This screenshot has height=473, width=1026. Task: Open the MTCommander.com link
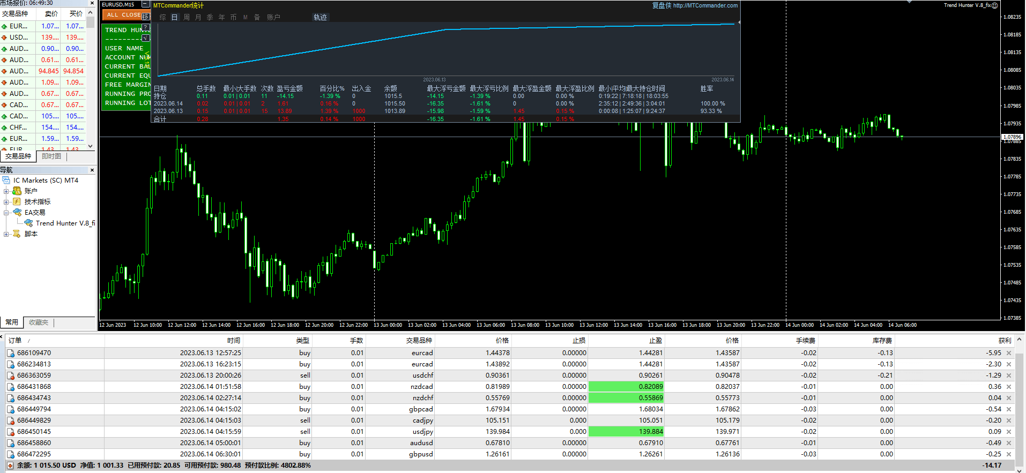(705, 6)
